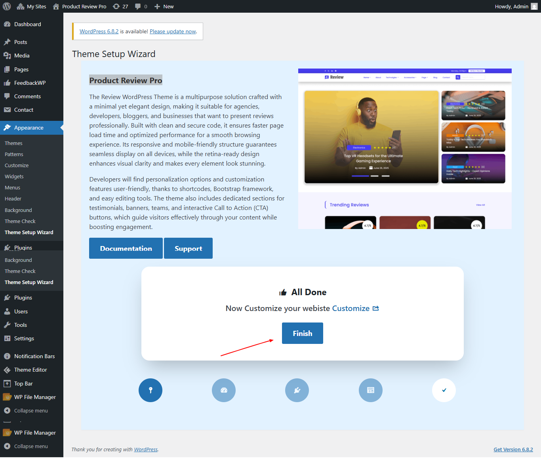Open the WordPress logo menu in admin bar
Viewport: 541px width, 458px height.
coord(7,6)
